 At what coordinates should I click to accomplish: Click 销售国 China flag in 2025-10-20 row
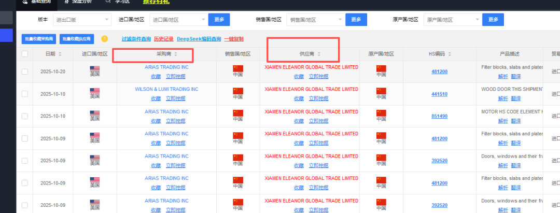238,68
